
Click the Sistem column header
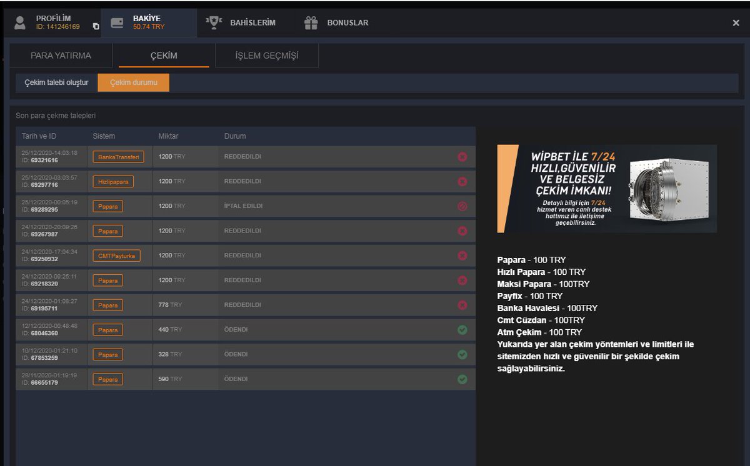tap(104, 136)
